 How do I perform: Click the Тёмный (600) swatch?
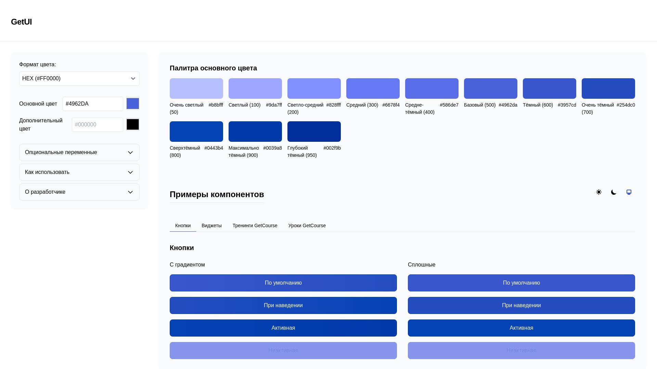point(550,88)
